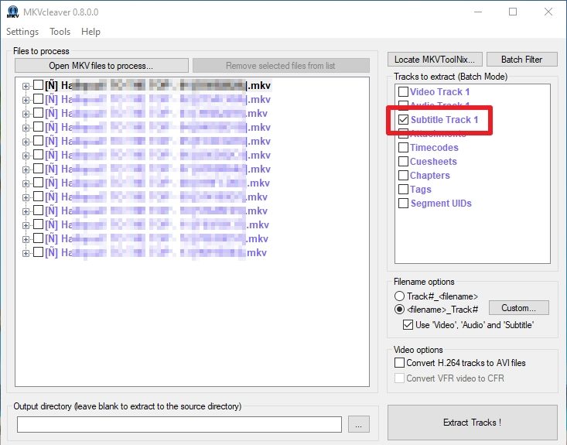Close the MKVcleaver window
Screen dimensions: 567x445
tap(548, 12)
